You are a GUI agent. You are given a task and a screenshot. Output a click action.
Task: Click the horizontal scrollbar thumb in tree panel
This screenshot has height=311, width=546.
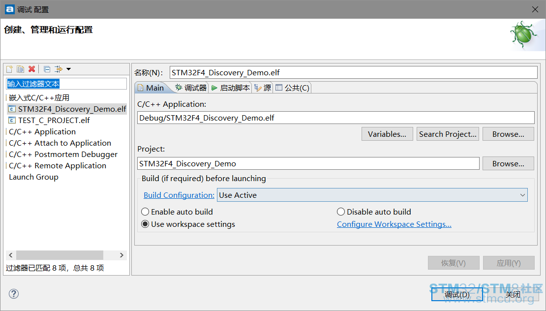[x=60, y=255]
